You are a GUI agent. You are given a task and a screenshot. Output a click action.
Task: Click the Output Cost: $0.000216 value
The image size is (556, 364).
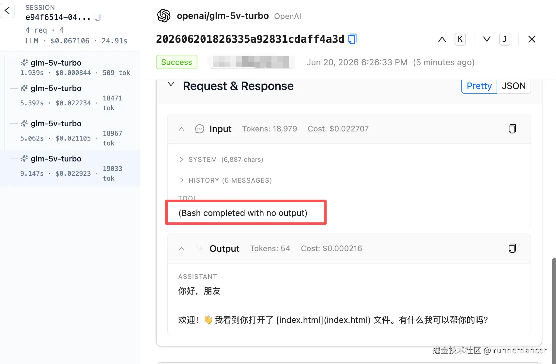pyautogui.click(x=332, y=249)
